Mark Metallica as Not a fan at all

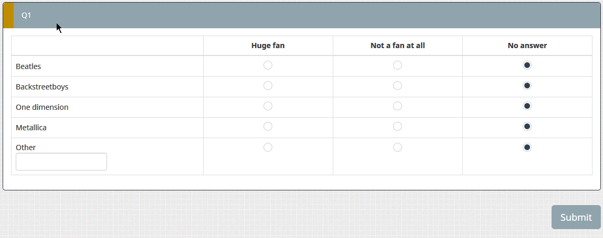point(397,127)
